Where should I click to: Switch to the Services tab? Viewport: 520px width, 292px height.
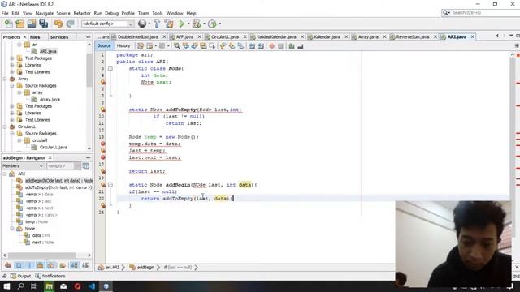(x=59, y=37)
